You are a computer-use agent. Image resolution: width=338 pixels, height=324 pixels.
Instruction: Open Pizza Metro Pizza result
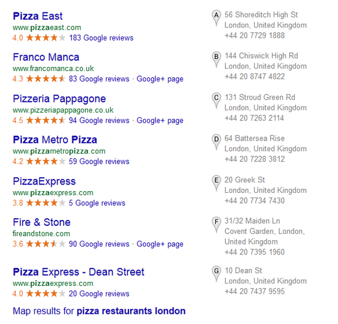click(55, 139)
